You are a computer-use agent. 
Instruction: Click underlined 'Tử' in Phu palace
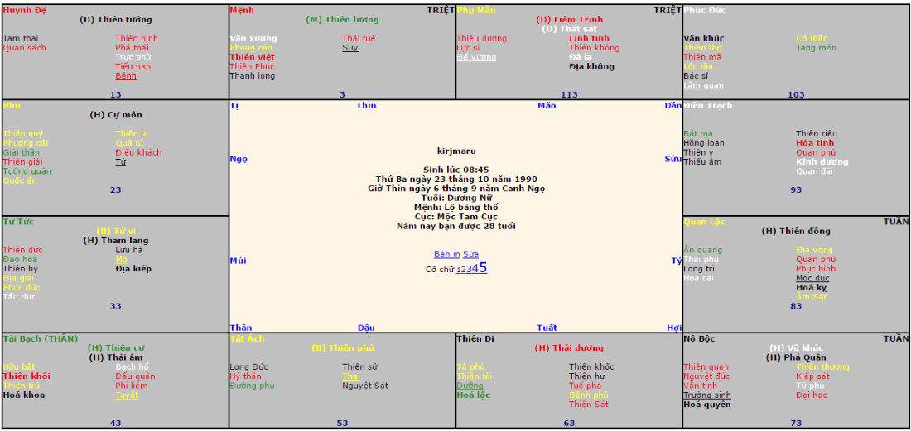point(120,162)
